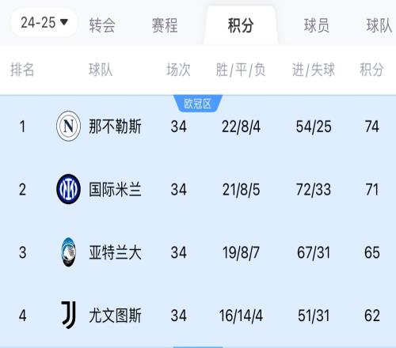Click the Inter Milan club logo
This screenshot has height=348, width=396.
pos(68,189)
